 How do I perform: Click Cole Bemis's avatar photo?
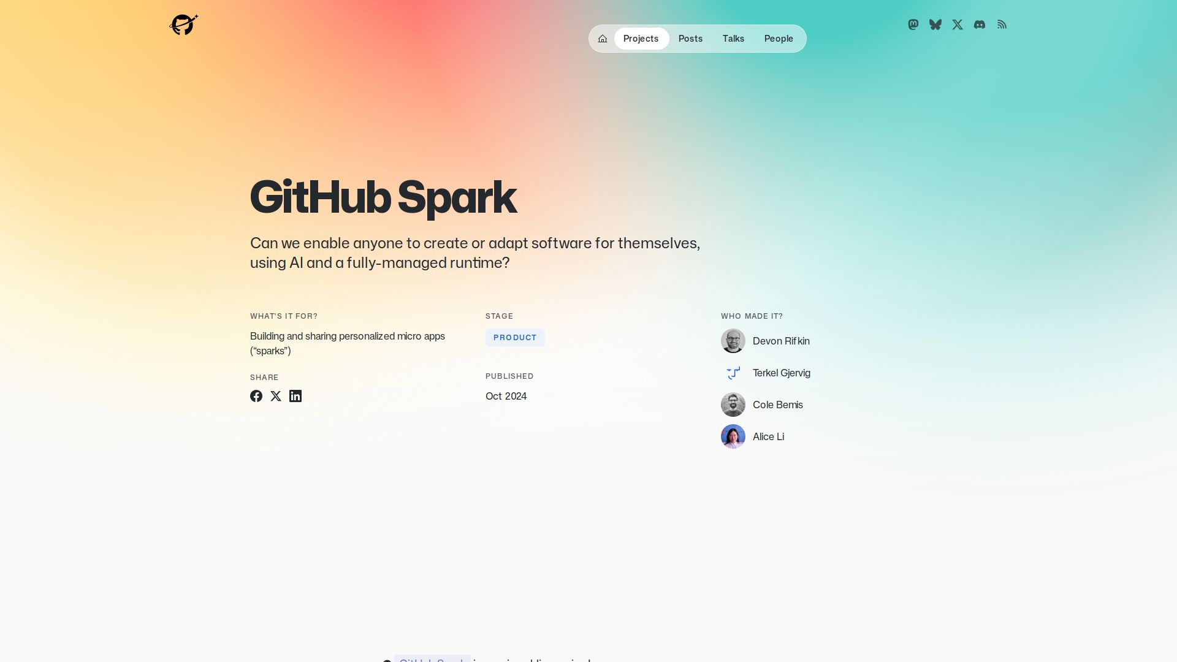click(733, 405)
